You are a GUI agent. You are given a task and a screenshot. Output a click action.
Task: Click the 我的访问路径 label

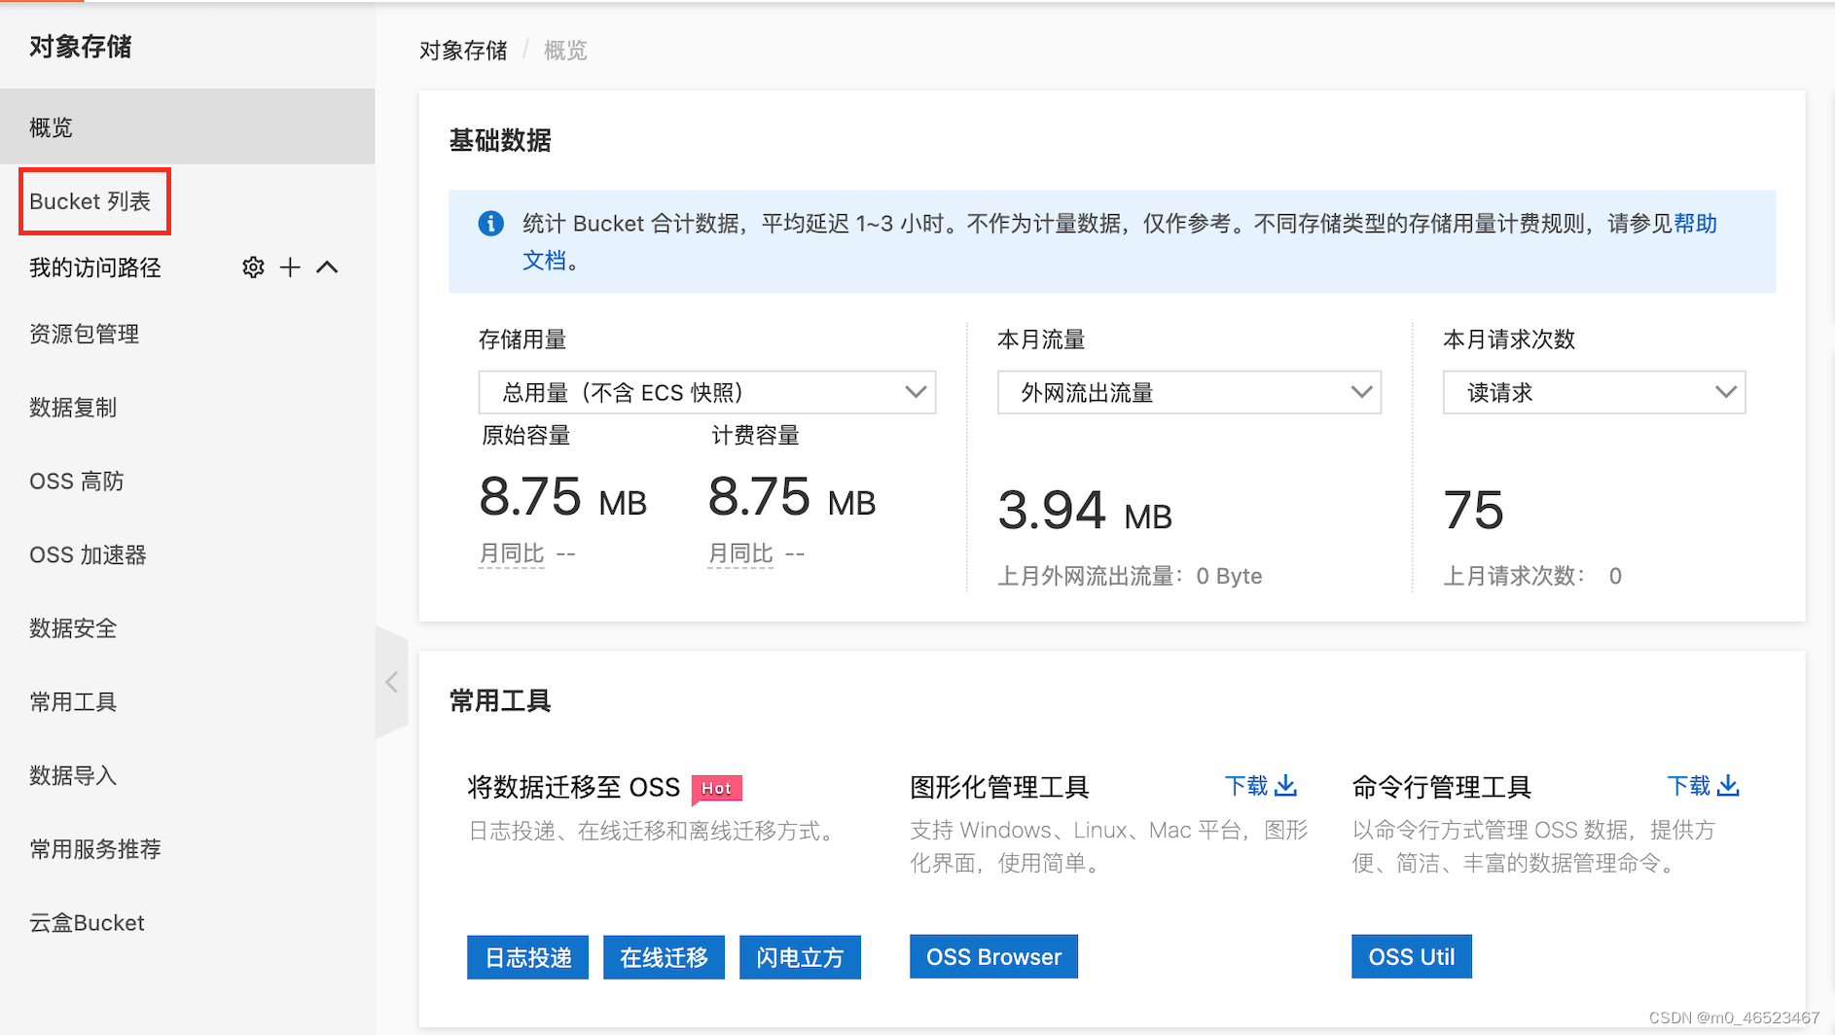[x=95, y=268]
